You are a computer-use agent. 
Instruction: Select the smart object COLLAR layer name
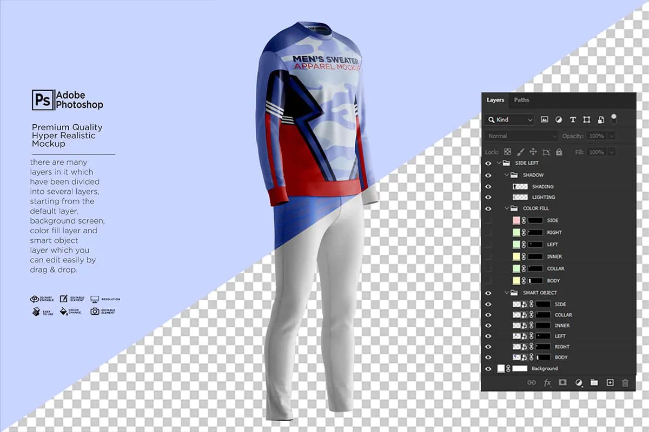[563, 315]
